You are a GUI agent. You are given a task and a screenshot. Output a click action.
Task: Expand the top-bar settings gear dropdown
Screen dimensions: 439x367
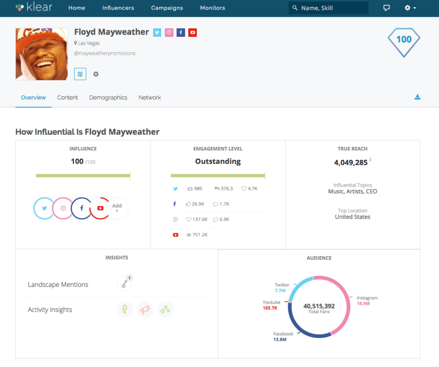click(410, 8)
